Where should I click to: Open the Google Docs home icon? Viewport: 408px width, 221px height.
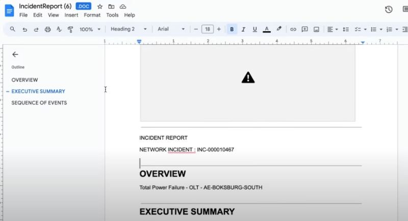click(x=9, y=10)
